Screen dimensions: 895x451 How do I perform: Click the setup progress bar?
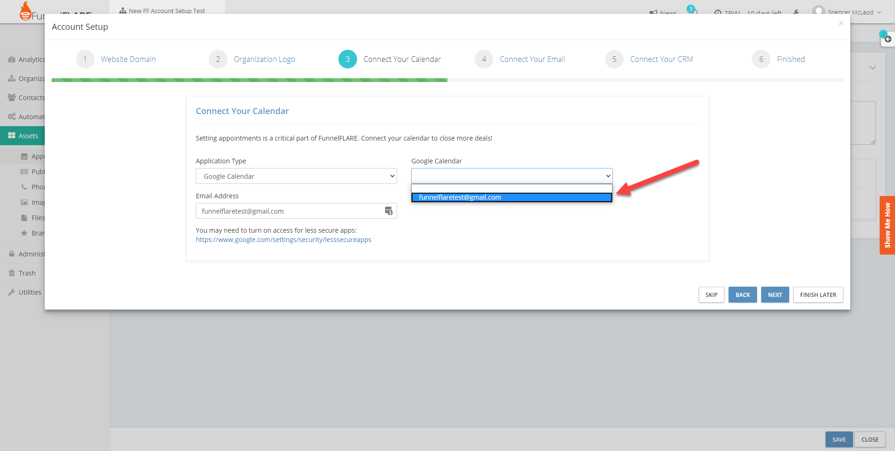click(x=447, y=80)
